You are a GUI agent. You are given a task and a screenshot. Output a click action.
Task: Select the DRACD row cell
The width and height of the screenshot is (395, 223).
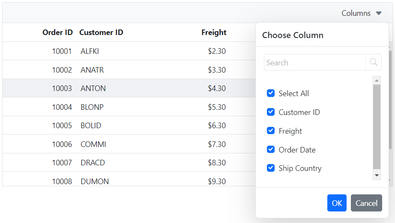tap(93, 163)
